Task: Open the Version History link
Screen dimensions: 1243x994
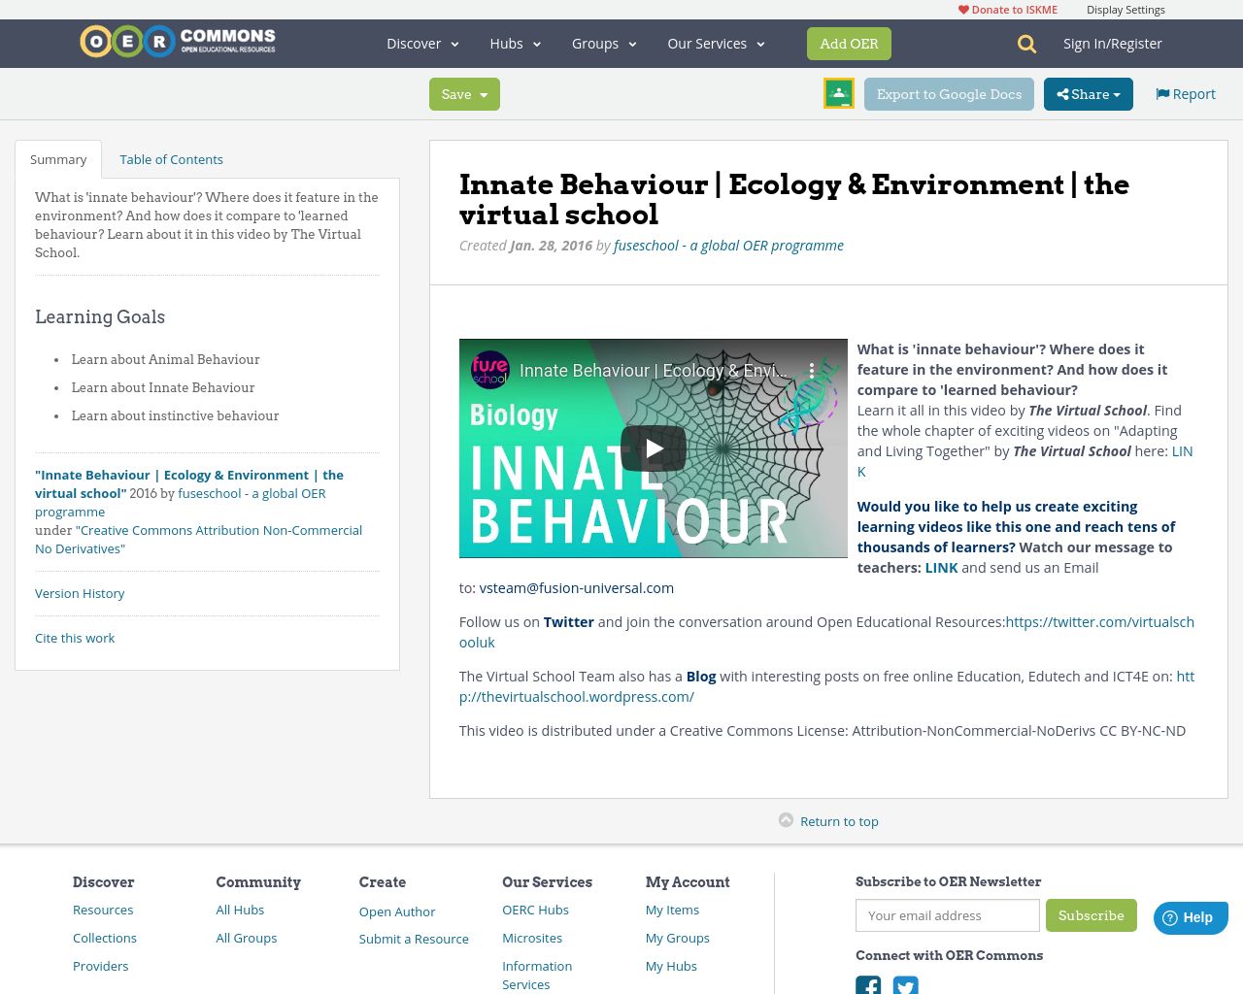Action: (80, 593)
